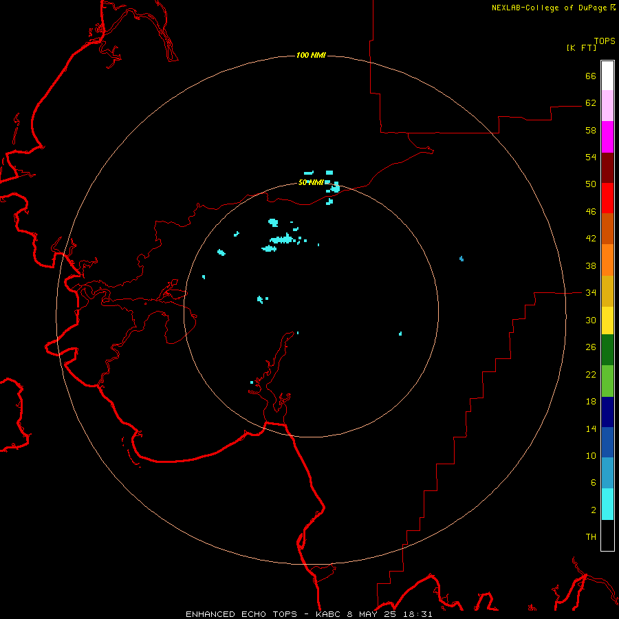Click the 54 legend value
This screenshot has width=619, height=619.
[591, 157]
